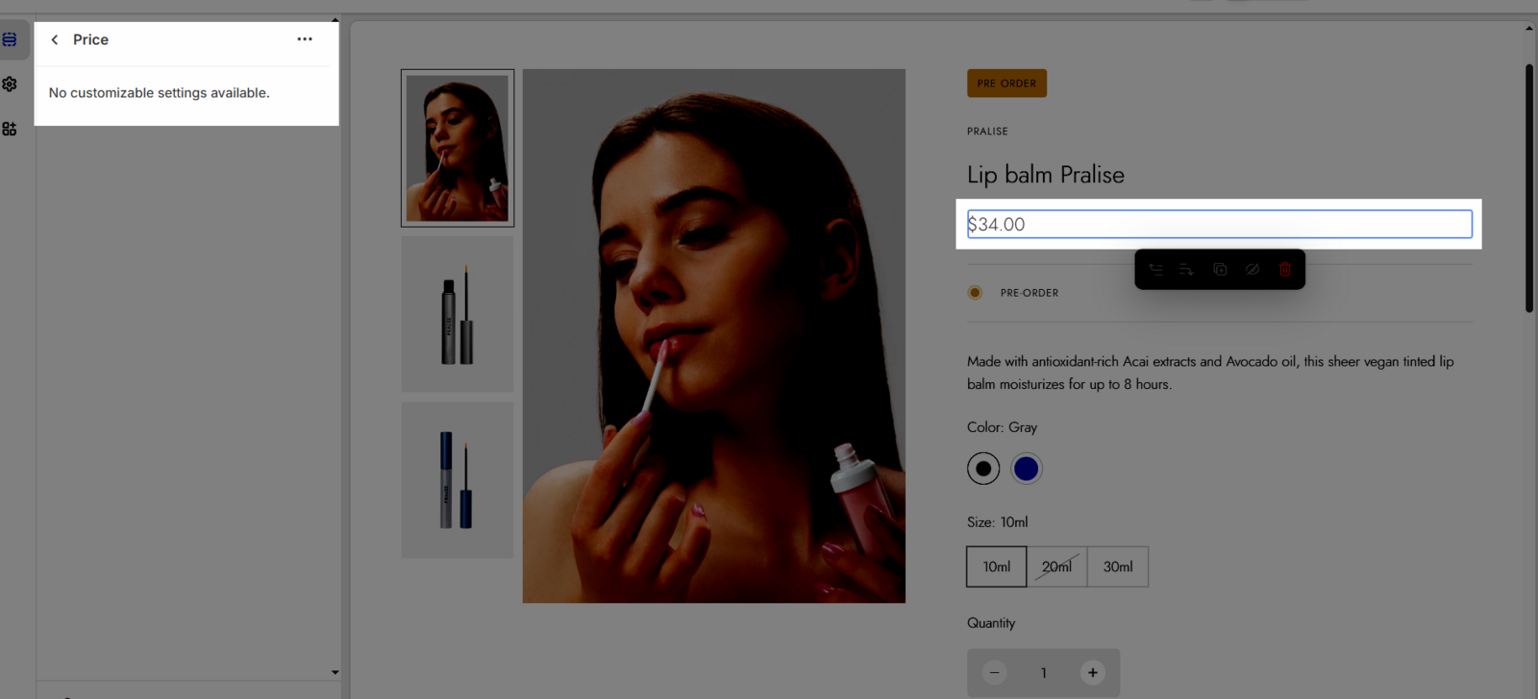Go back from the Price panel
The image size is (1538, 699).
[55, 39]
